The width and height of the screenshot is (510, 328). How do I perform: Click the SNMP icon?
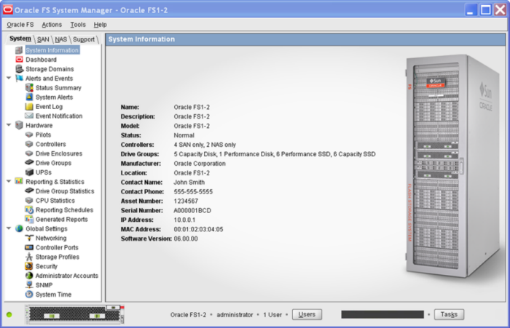pos(29,285)
